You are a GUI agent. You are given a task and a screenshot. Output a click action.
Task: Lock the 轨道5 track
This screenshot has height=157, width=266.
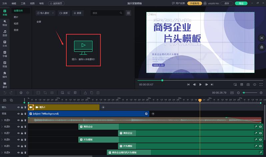pyautogui.click(x=22, y=146)
